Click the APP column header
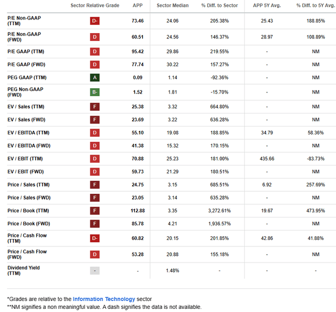336x312 pixels. (138, 5)
